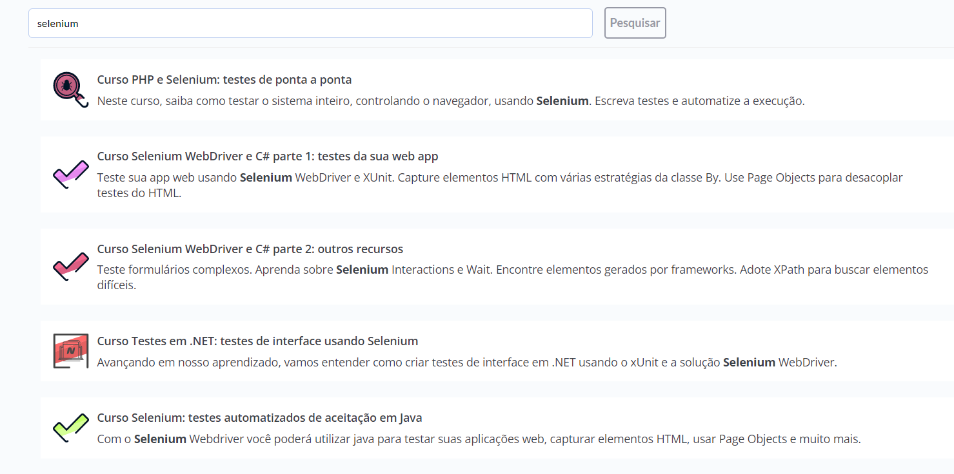Open 'Curso Testes em .NET: testes de interface usando Selenium'
Viewport: 954px width, 474px height.
point(257,341)
